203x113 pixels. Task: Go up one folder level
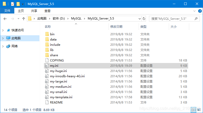click(x=24, y=19)
